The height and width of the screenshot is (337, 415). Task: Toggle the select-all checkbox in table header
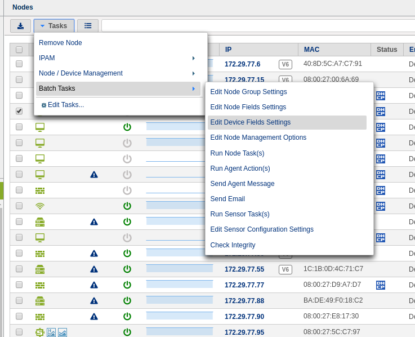[x=19, y=50]
